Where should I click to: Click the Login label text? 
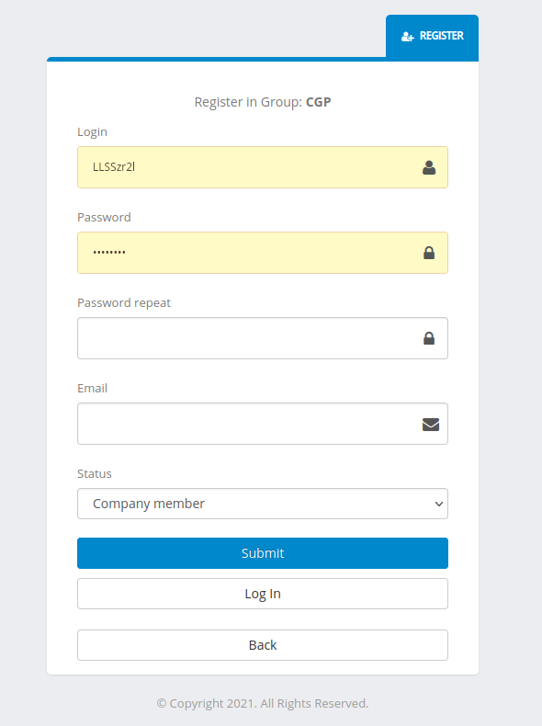click(x=92, y=132)
